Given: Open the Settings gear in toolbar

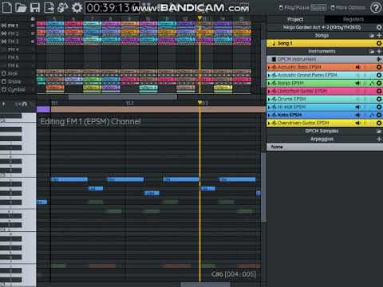Looking at the screenshot, I should 77,7.
